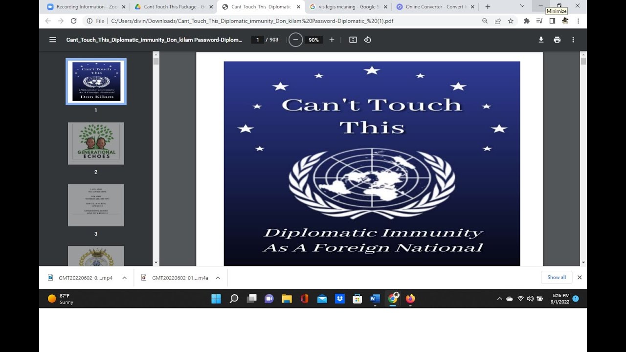Show hidden system tray icons

point(499,299)
